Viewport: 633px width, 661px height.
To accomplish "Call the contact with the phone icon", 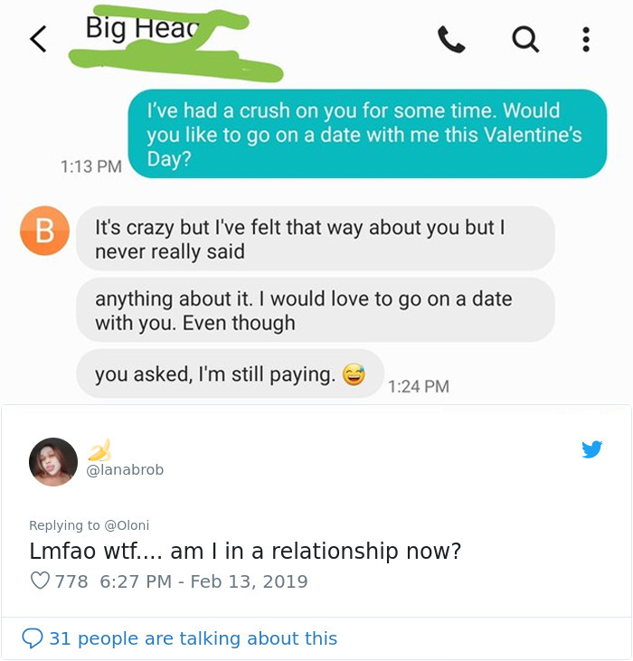I will click(450, 38).
